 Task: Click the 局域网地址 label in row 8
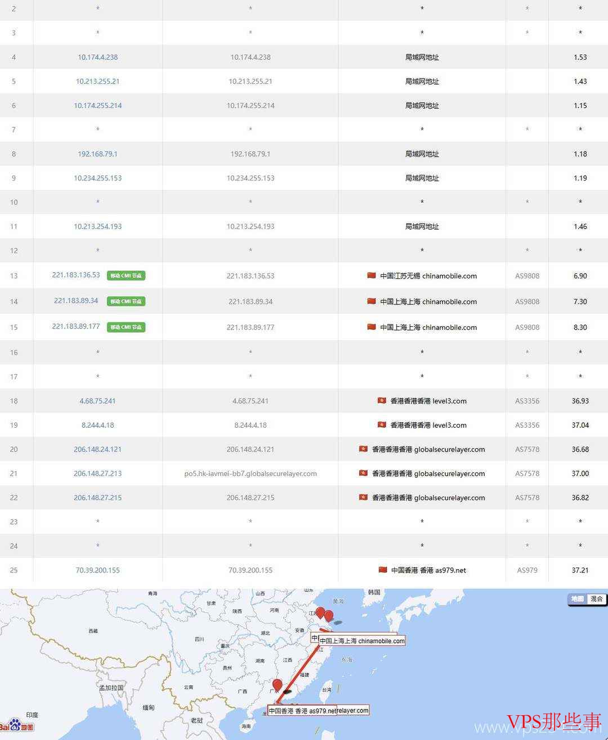pyautogui.click(x=422, y=154)
